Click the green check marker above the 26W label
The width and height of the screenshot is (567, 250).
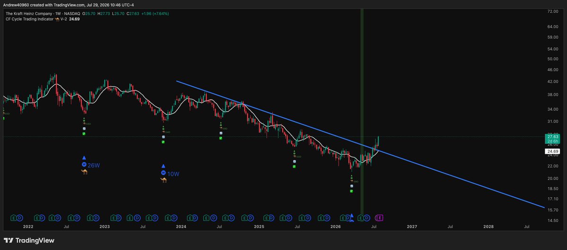tap(84, 134)
